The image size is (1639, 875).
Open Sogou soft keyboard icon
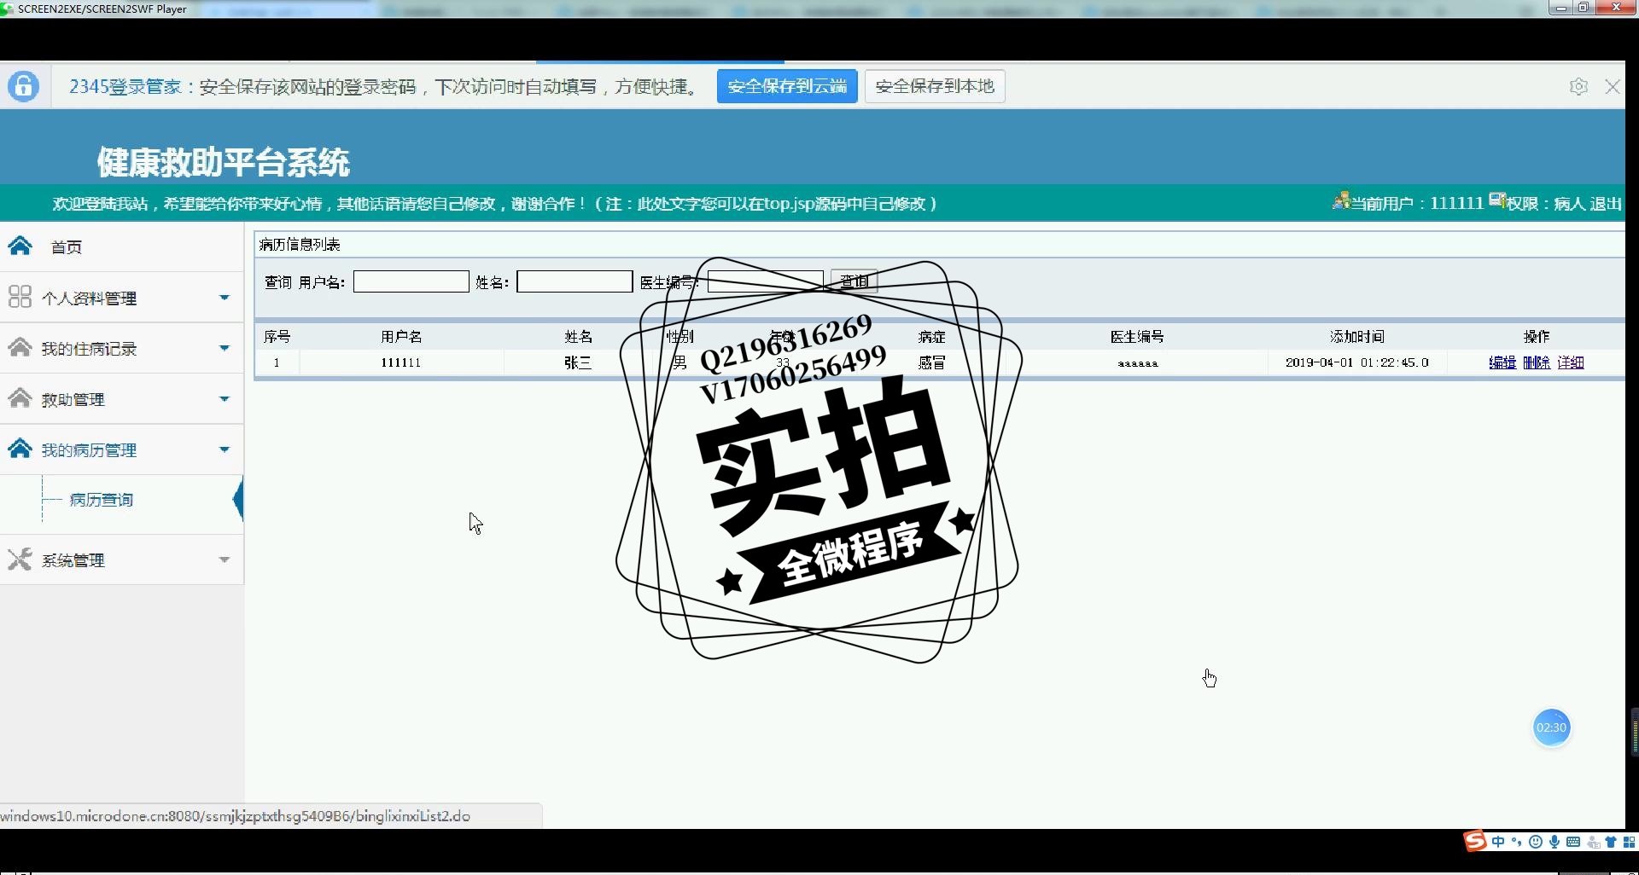tap(1573, 842)
